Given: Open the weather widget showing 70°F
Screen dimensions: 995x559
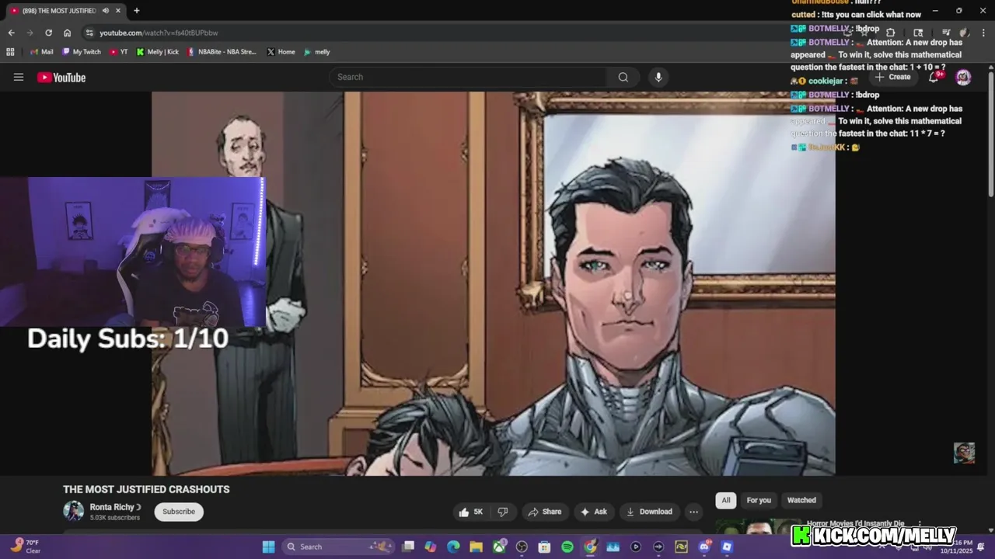Looking at the screenshot, I should tap(25, 547).
